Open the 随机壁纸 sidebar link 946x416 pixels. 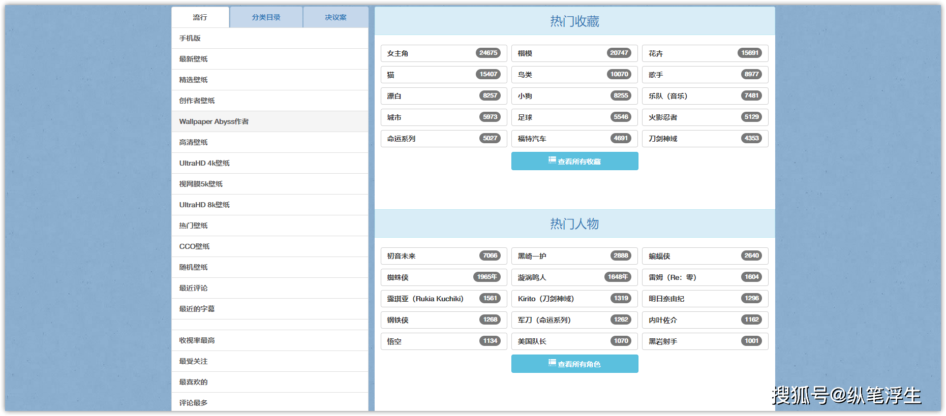coord(194,267)
